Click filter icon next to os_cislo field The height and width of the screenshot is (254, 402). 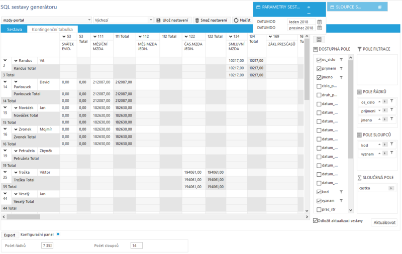pyautogui.click(x=341, y=60)
